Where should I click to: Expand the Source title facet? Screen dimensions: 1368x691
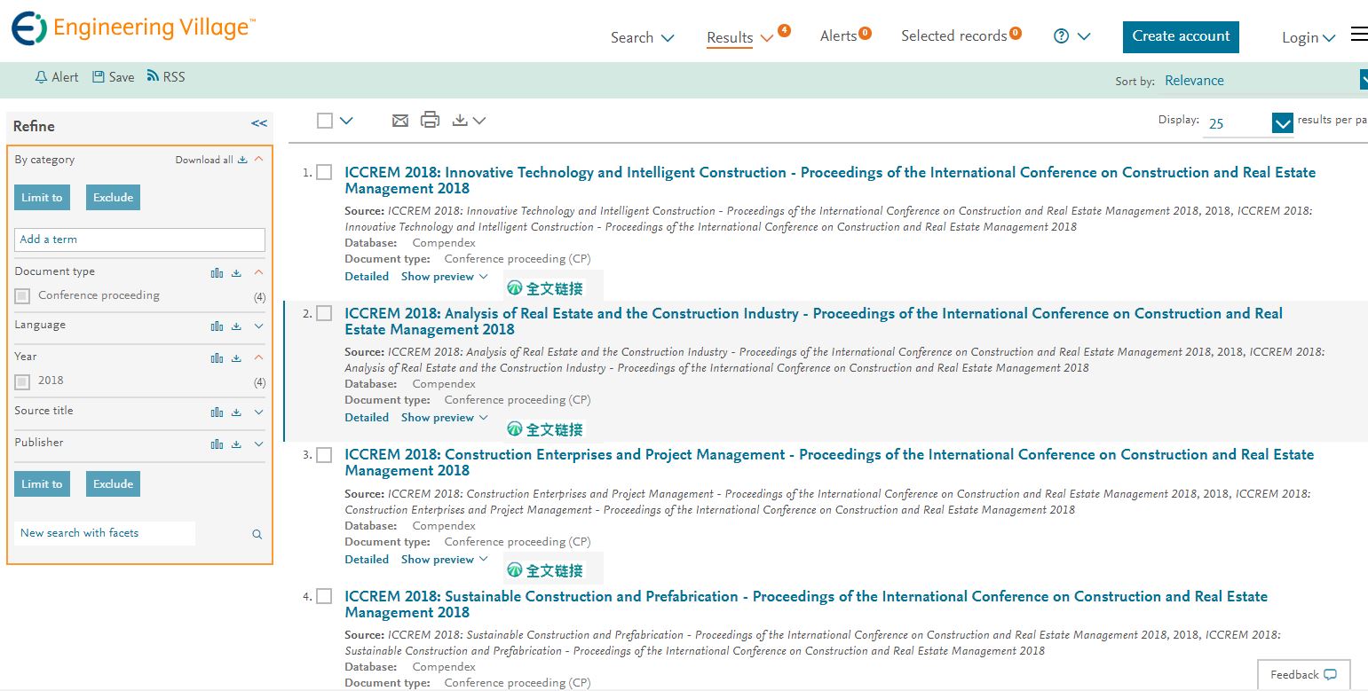[258, 412]
